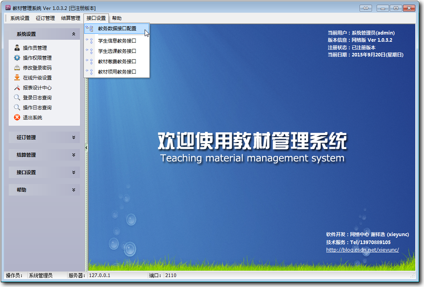Viewport: 424px width, 287px height.
Task: Click icon beside 教材领用教务接口 entry
Action: [89, 72]
